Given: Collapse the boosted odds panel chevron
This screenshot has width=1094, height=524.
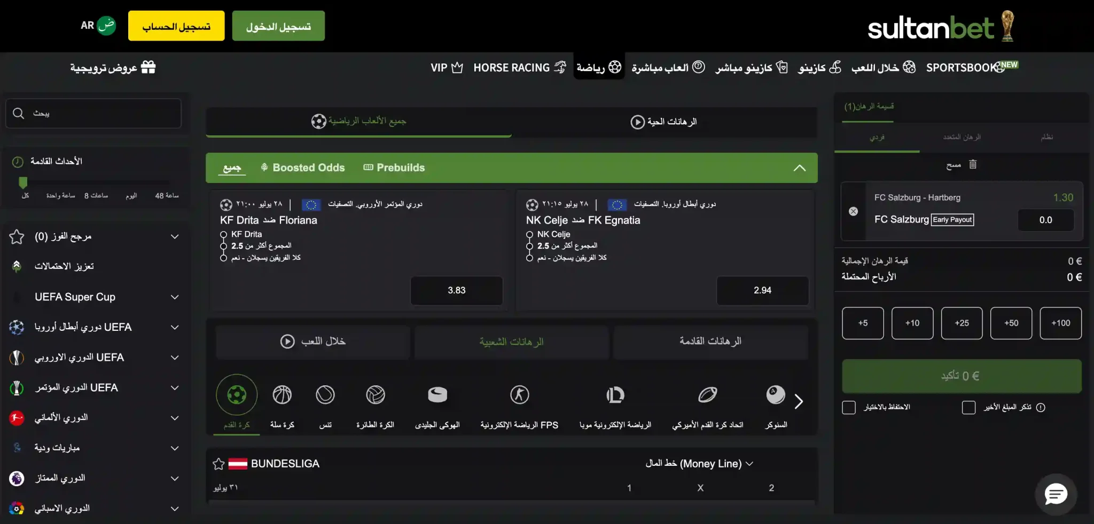Looking at the screenshot, I should pos(800,168).
